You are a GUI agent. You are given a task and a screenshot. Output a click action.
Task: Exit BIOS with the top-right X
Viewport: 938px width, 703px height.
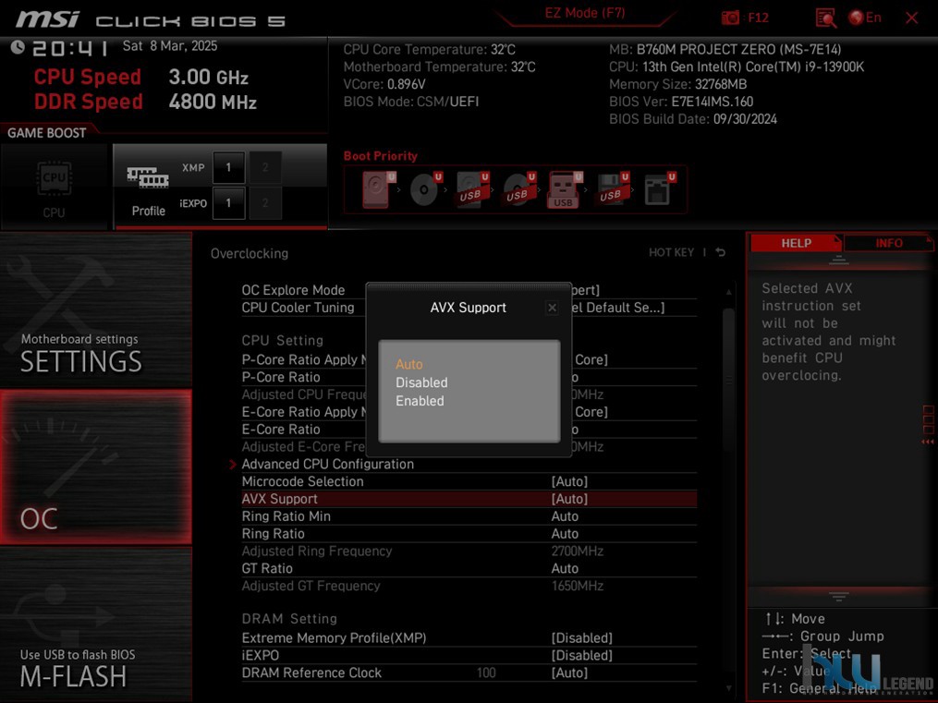[x=912, y=18]
